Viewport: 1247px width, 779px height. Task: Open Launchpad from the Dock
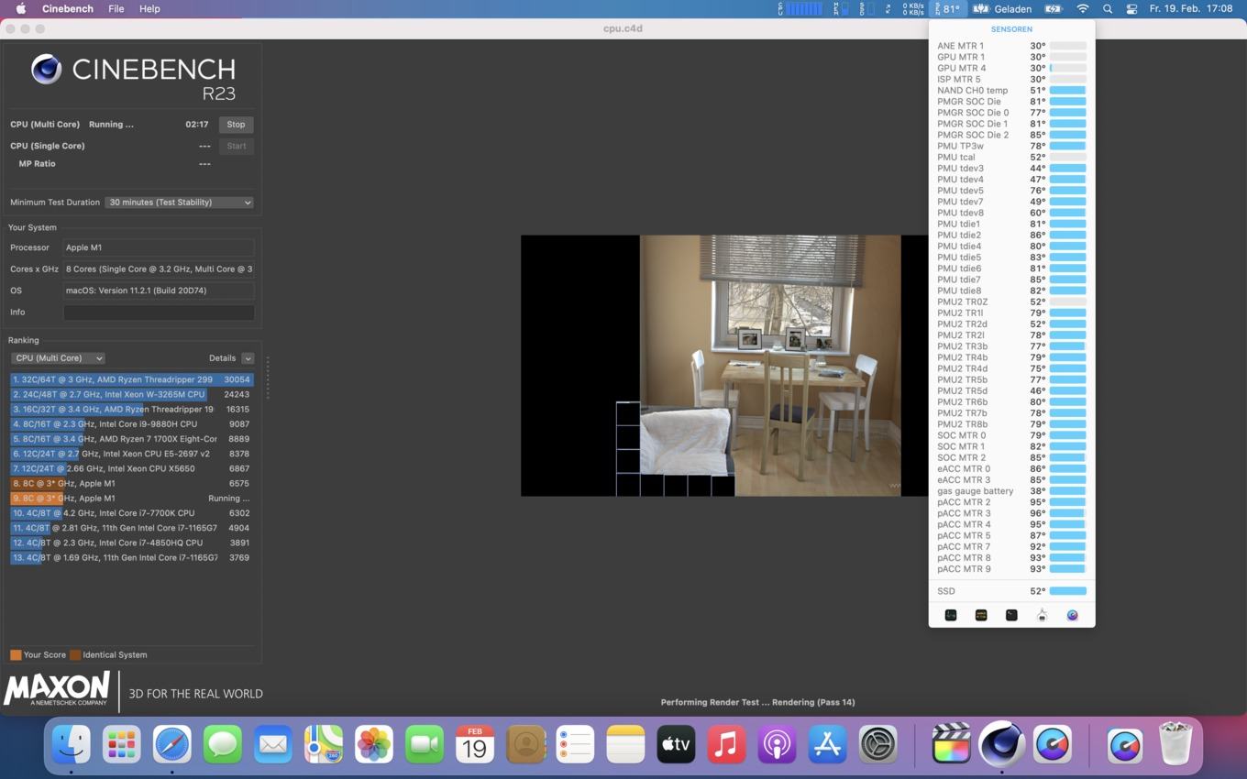click(x=122, y=744)
